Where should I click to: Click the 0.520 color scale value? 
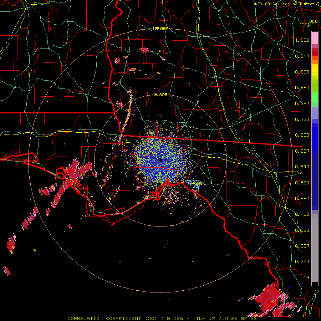(x=302, y=183)
